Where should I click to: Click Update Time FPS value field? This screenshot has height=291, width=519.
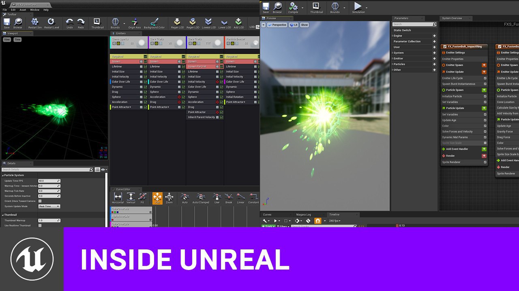[x=49, y=181]
